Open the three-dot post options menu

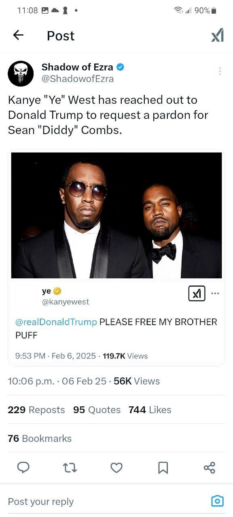pos(220,71)
